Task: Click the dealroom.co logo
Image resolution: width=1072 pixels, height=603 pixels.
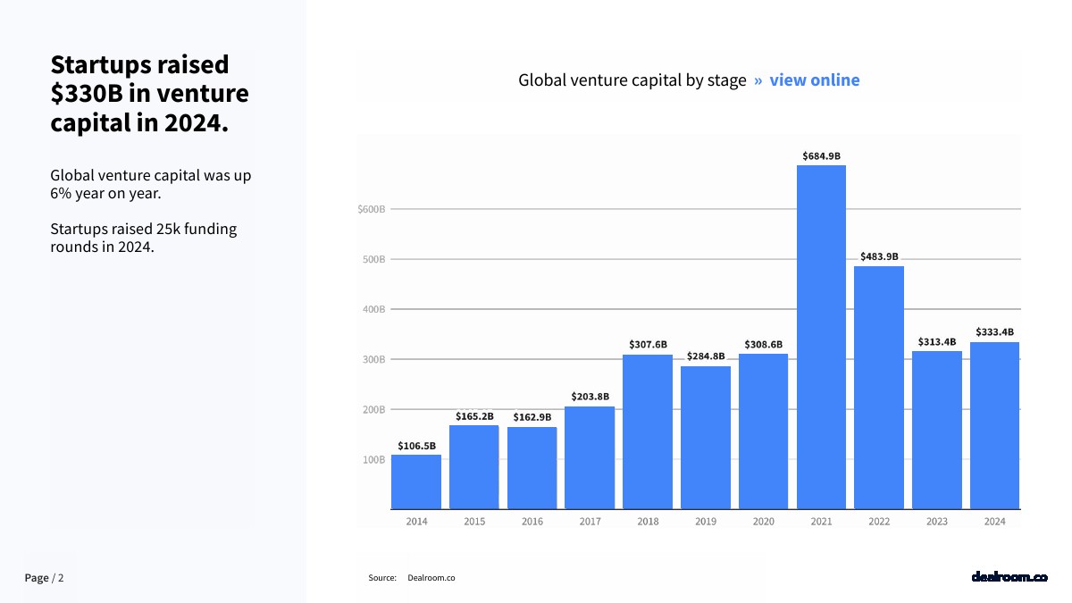Action: tap(1009, 577)
